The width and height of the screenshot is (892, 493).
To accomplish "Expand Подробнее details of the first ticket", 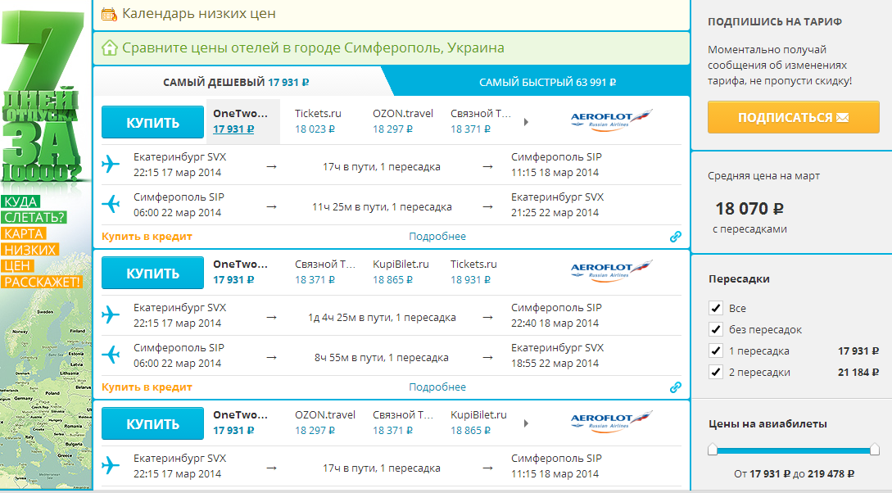I will coord(437,237).
